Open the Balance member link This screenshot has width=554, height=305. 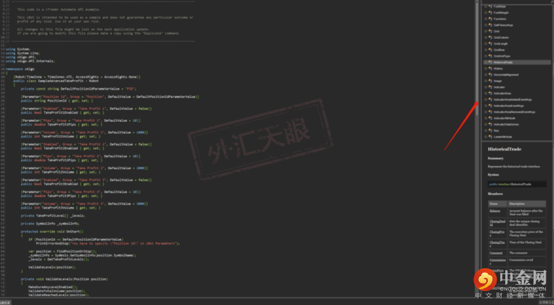494,211
